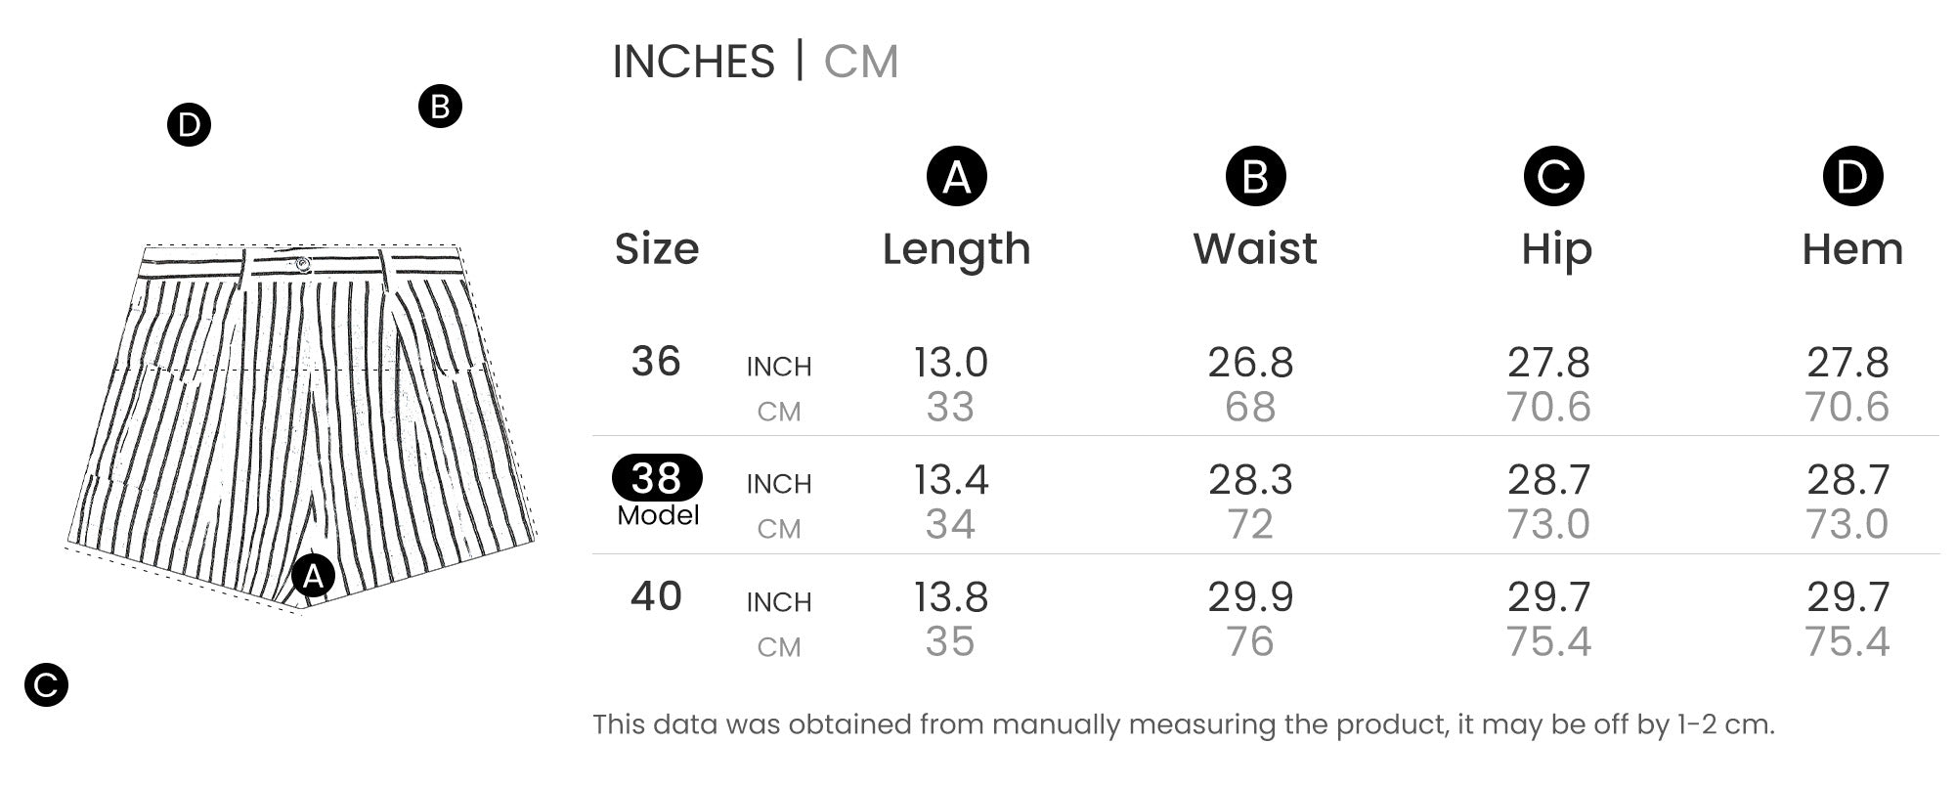Viewport: 1955px width, 788px height.
Task: Switch units to CM
Action: point(860,62)
